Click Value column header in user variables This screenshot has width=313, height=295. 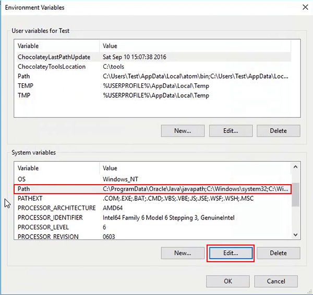[x=195, y=46]
